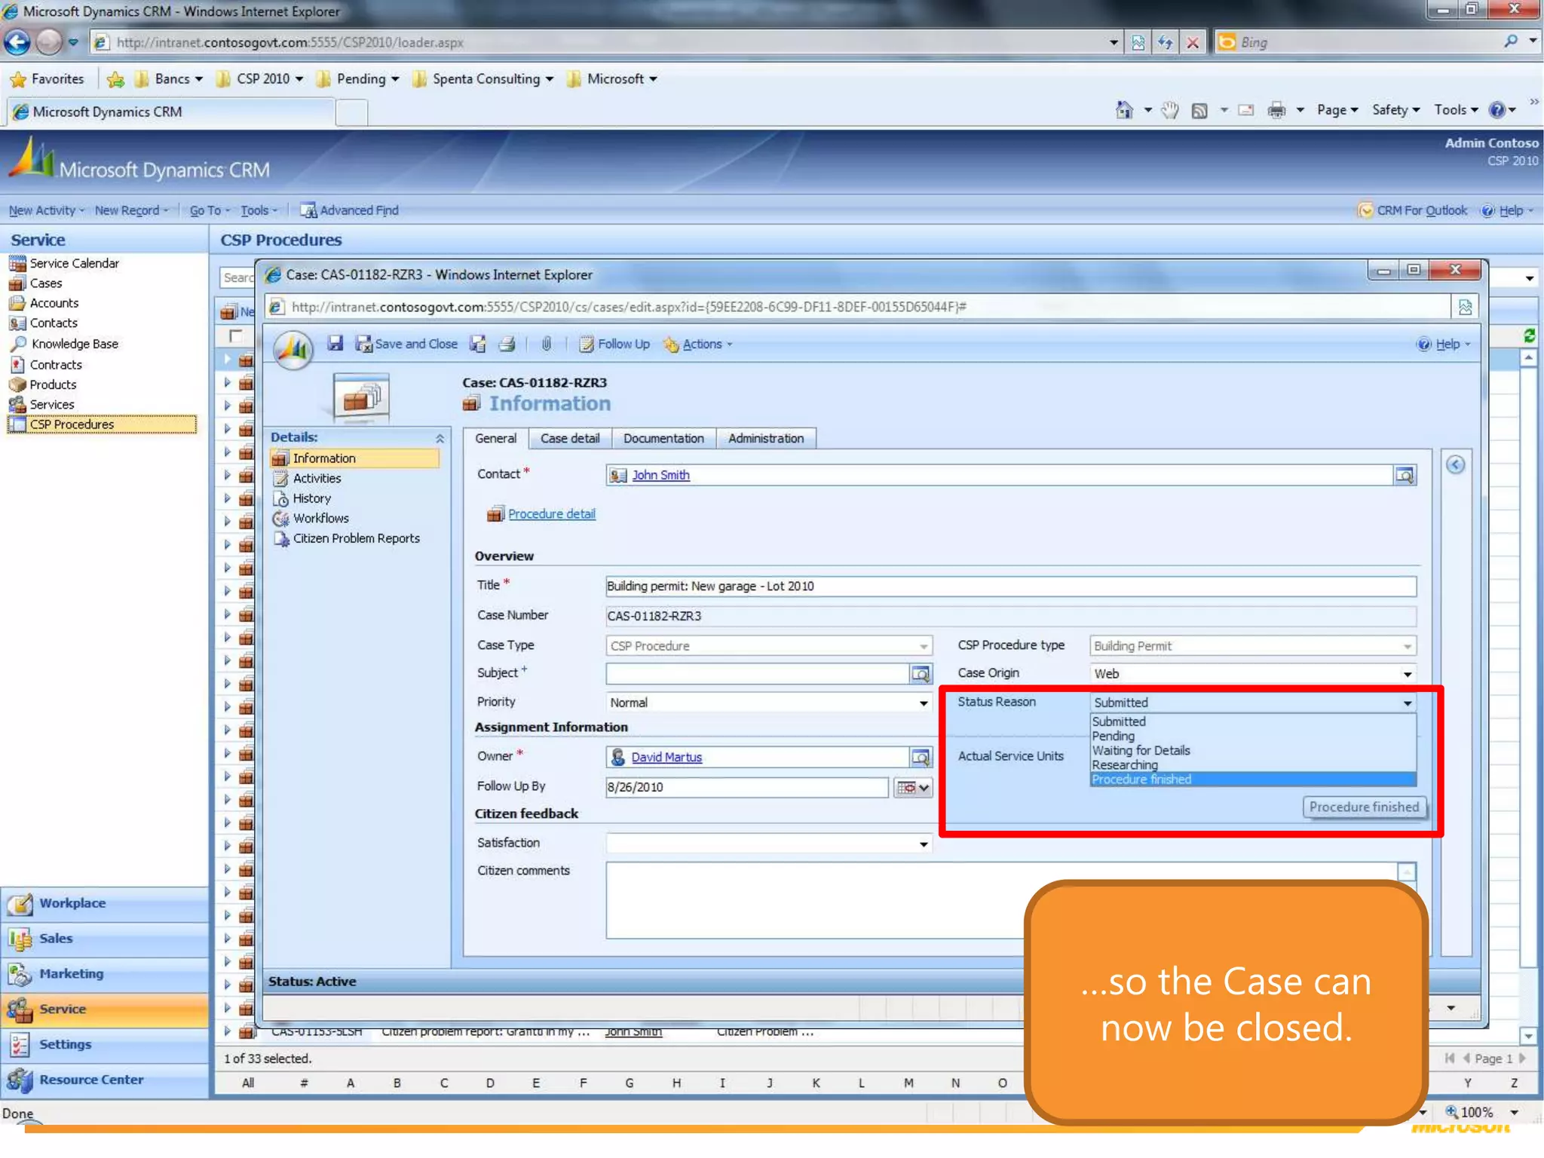Click the Title input field
Screen dimensions: 1544x1158
click(x=1010, y=586)
